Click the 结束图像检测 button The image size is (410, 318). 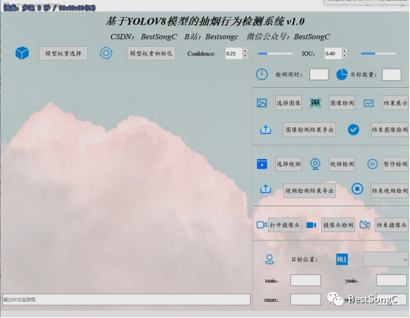click(389, 129)
